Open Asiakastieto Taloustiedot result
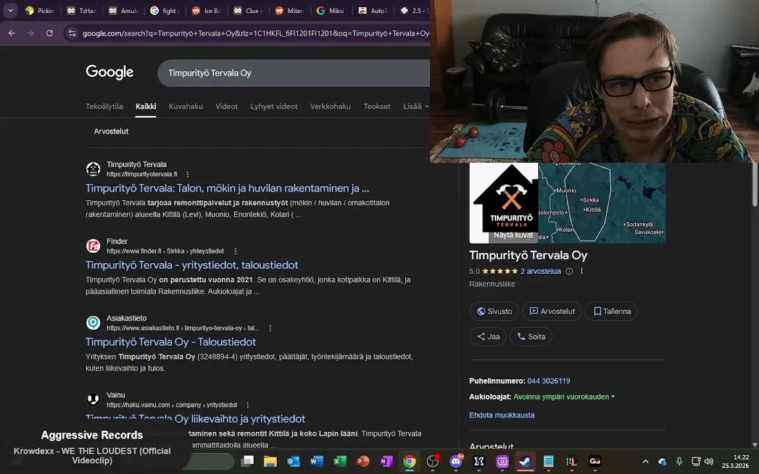 tap(171, 342)
